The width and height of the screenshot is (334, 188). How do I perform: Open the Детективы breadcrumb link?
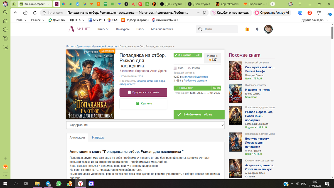tap(83, 47)
